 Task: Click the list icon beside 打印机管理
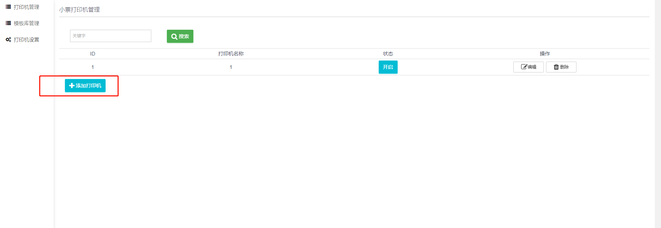(8, 7)
